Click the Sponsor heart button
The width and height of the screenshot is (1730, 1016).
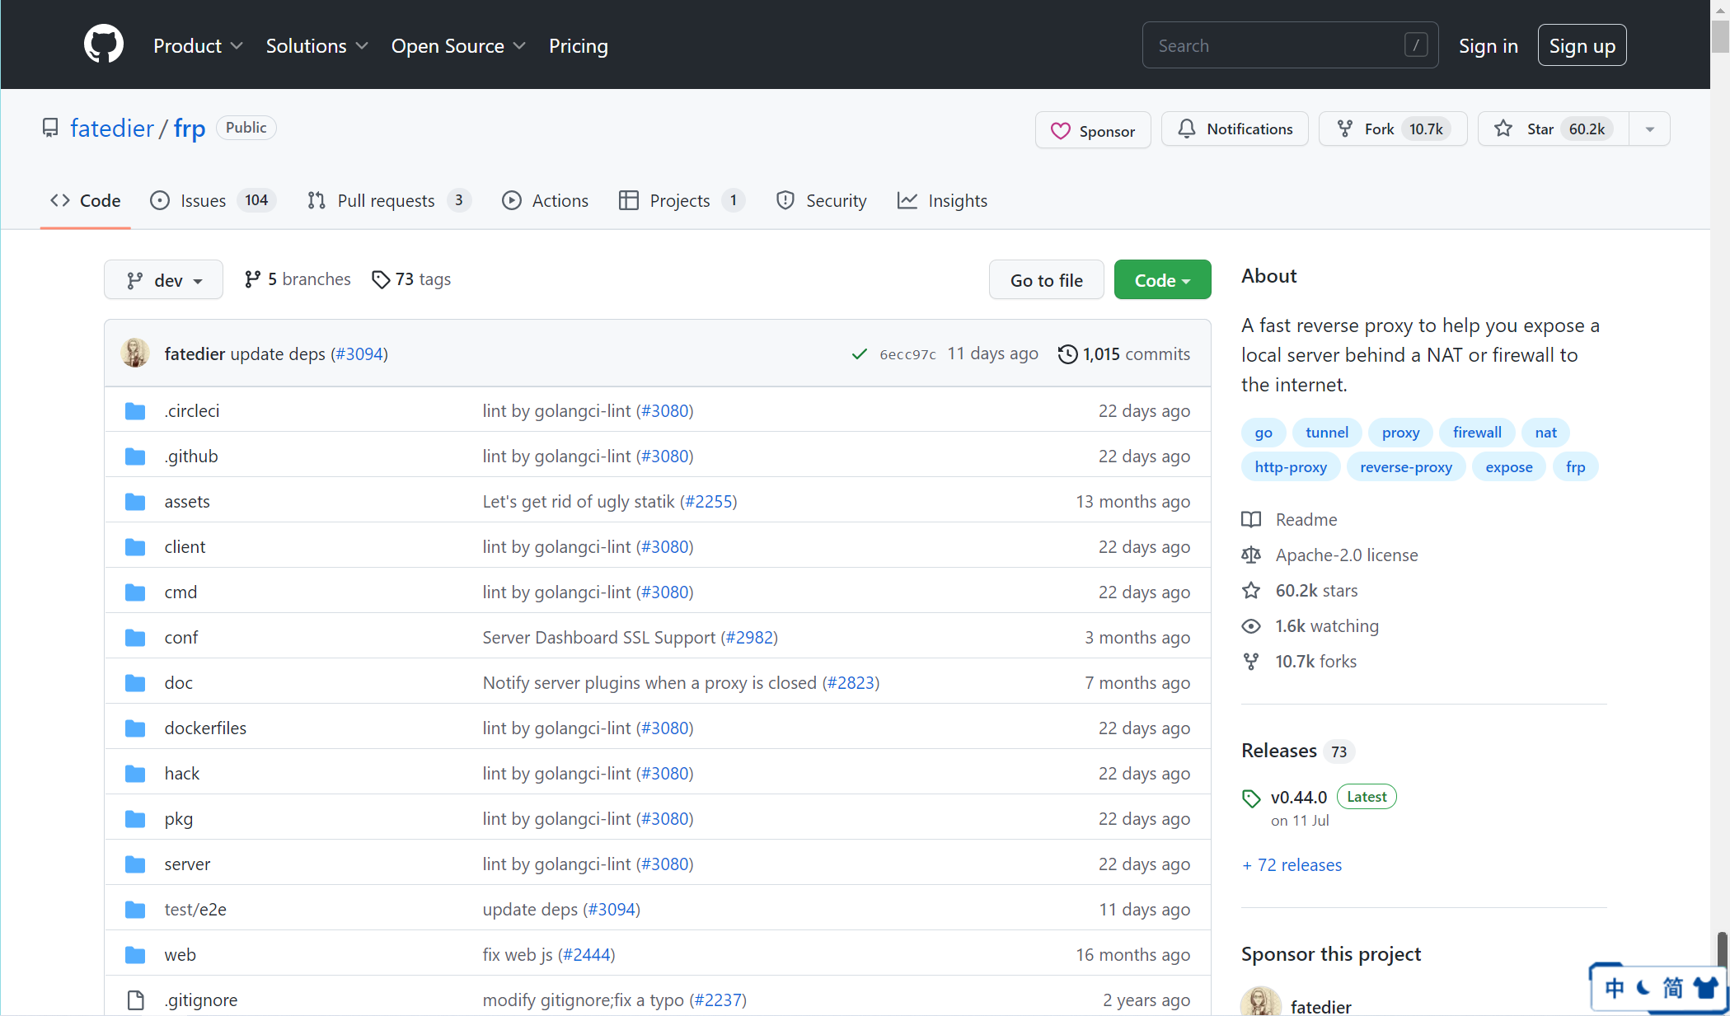click(x=1093, y=130)
